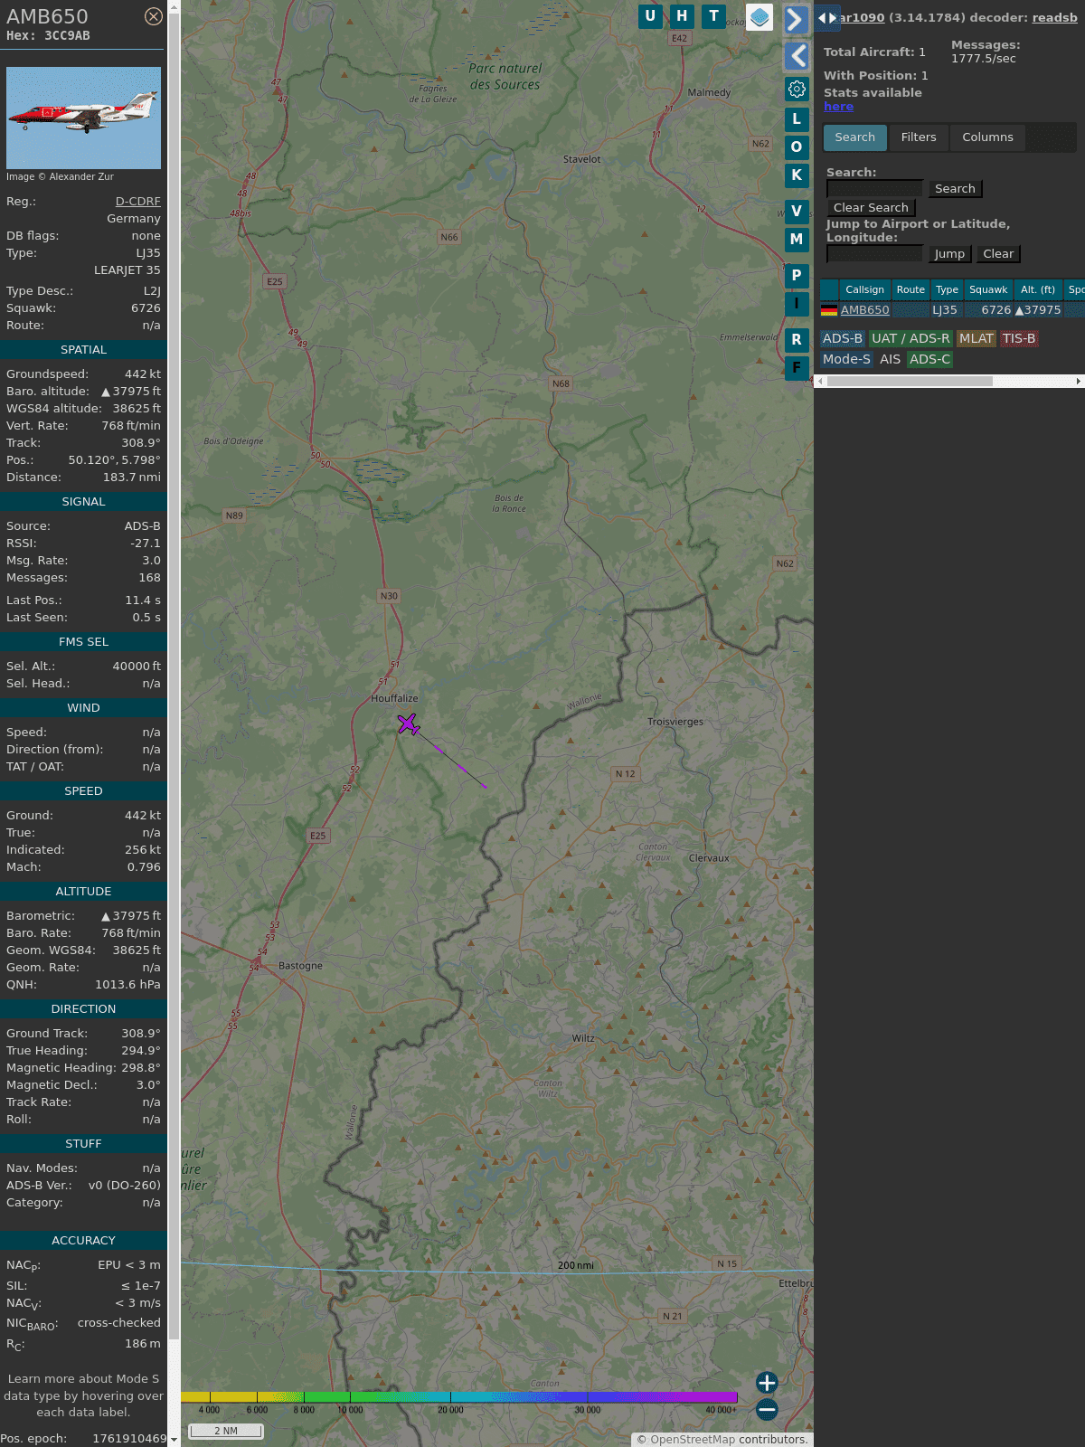Open the settings gear

797,90
